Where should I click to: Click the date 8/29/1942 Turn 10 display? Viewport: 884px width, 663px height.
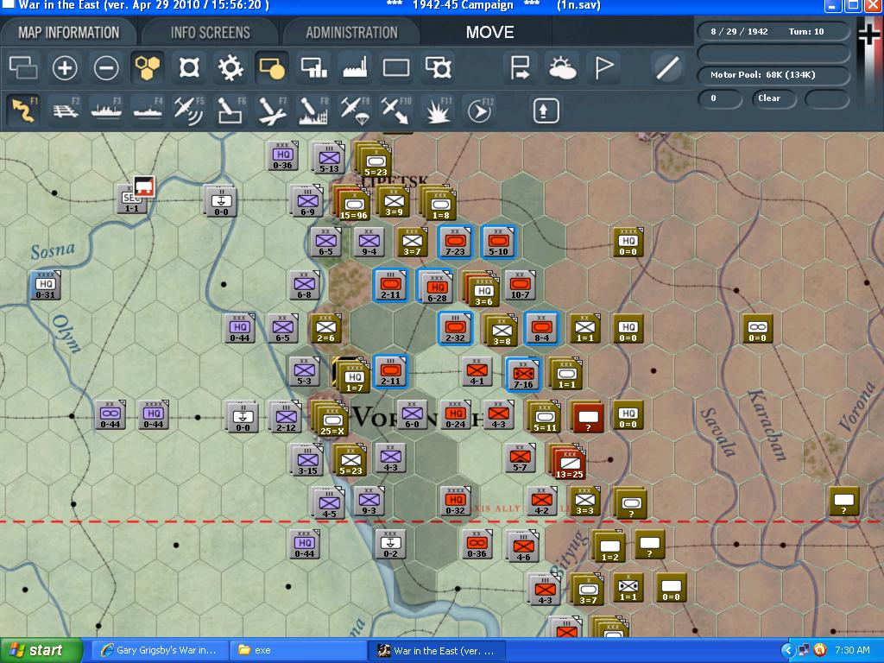(773, 32)
